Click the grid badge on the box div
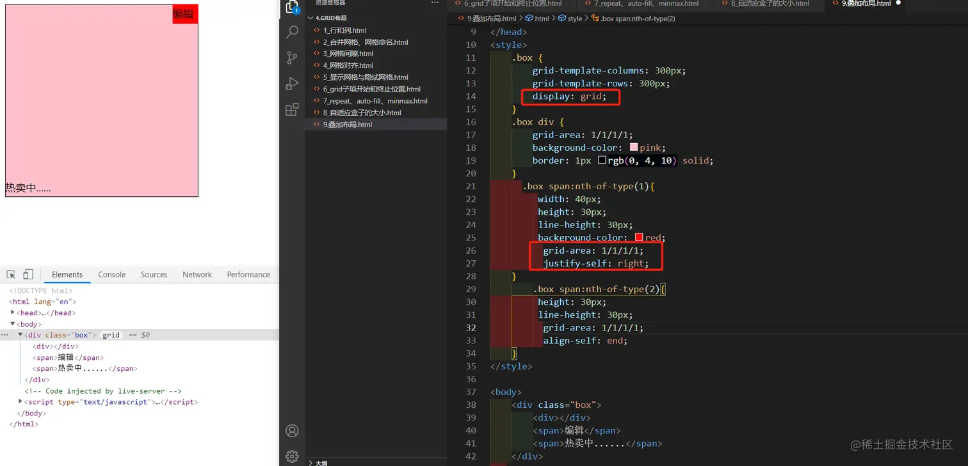 [x=111, y=335]
